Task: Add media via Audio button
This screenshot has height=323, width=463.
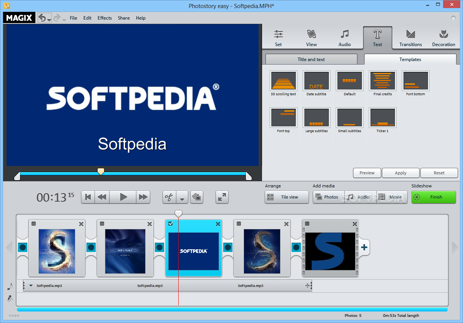Action: pos(360,197)
